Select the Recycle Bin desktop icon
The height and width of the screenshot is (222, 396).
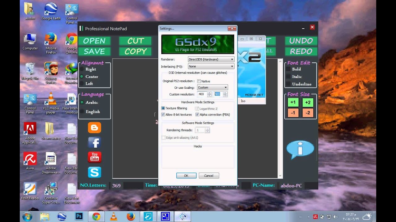pyautogui.click(x=30, y=71)
